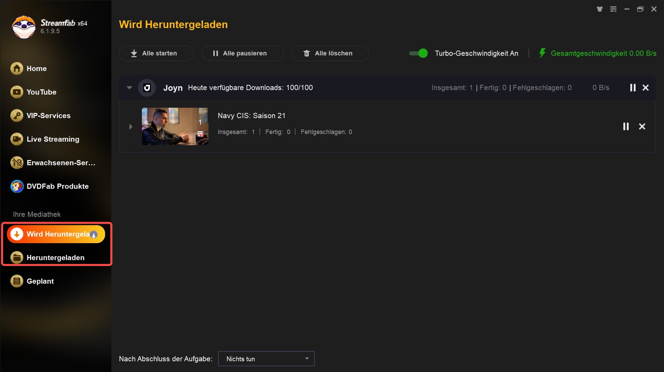Screen dimensions: 664x372
Task: Click the Ihre Mediathek section label
Action: (37, 214)
